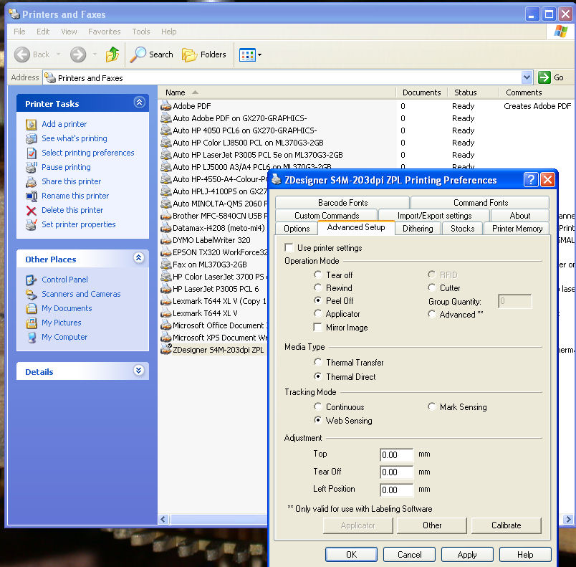Click the horizontal scrollbar in printer list
This screenshot has height=567, width=576.
(219, 519)
